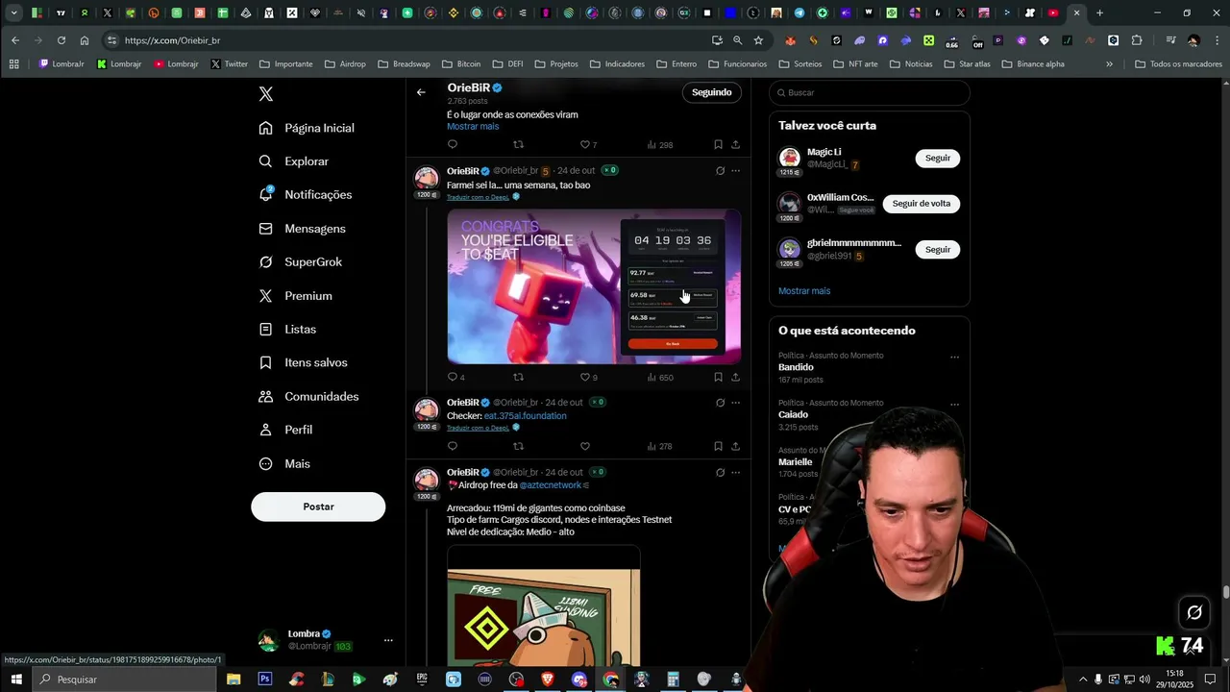Click Mostrar mais under Talvez você curta
Image resolution: width=1230 pixels, height=692 pixels.
[804, 291]
